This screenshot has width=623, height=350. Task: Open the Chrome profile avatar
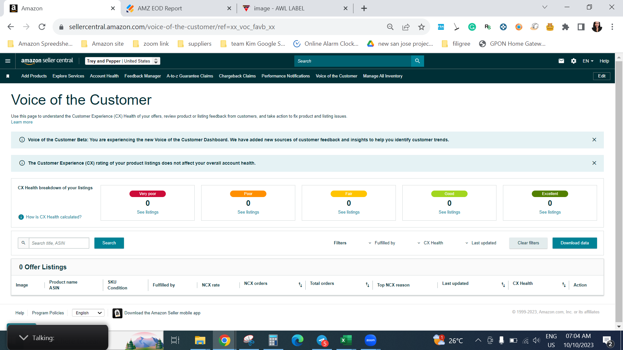point(597,27)
